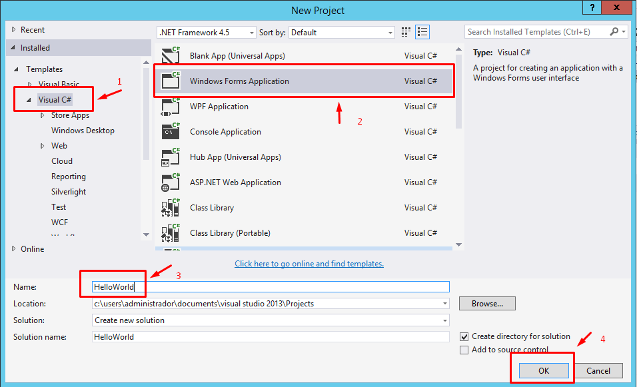Enable Add to source control checkbox
The height and width of the screenshot is (387, 637).
click(x=464, y=350)
